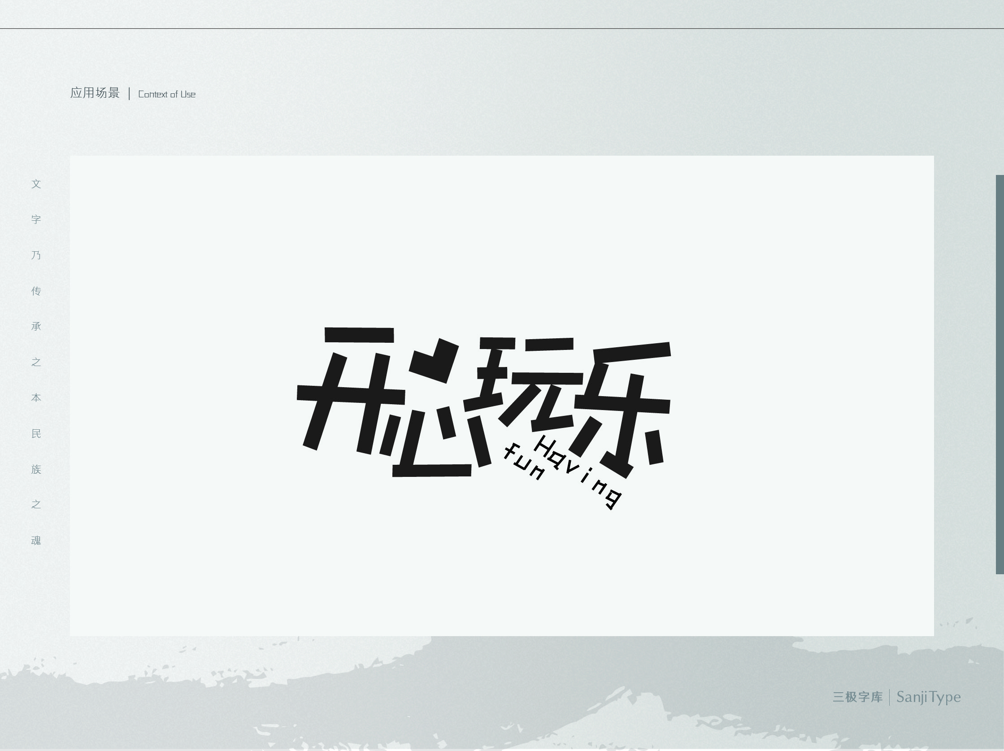Select the 族 character in left column
The height and width of the screenshot is (751, 1004).
coord(36,469)
